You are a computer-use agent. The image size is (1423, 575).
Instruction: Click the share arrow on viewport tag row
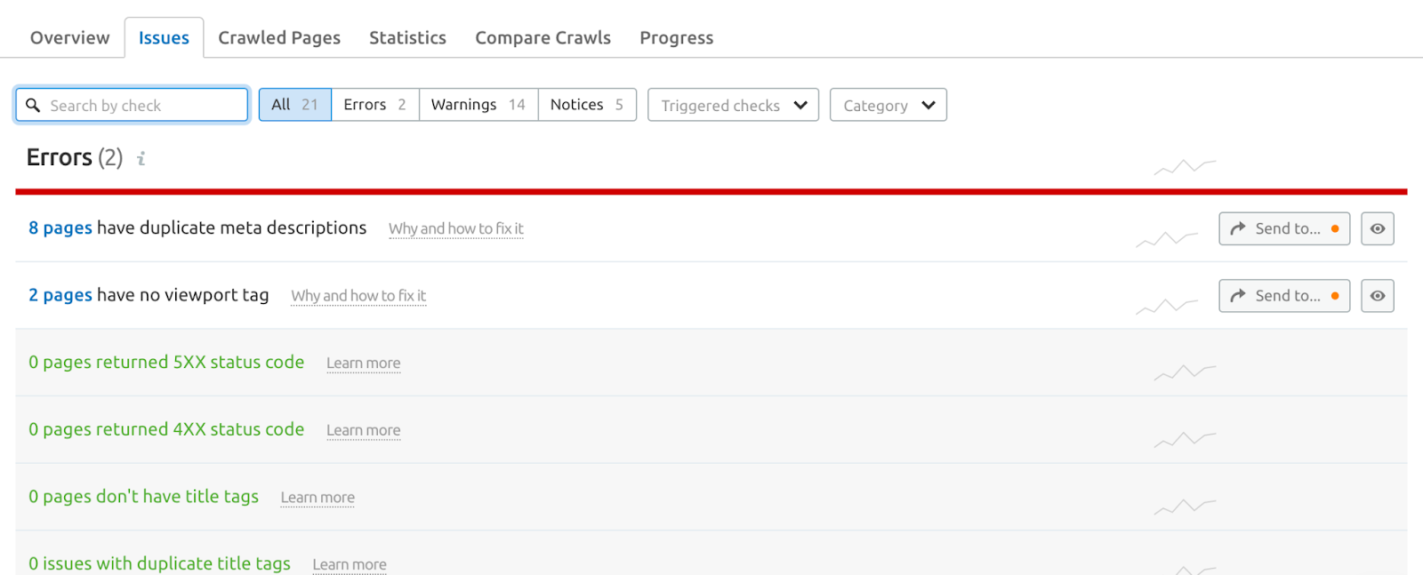pyautogui.click(x=1237, y=295)
